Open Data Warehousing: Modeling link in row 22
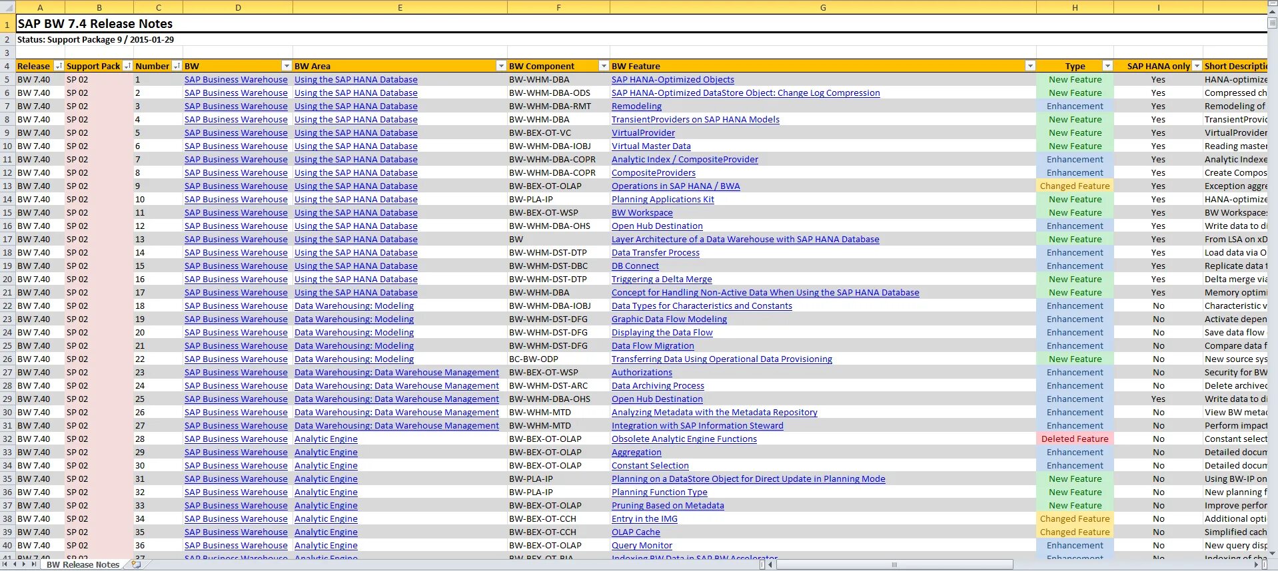 (354, 305)
